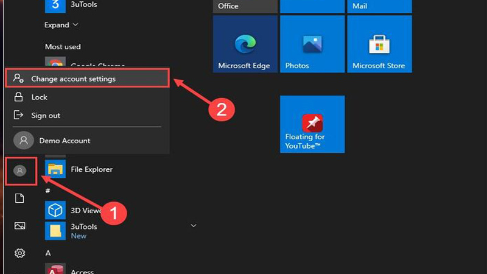The height and width of the screenshot is (274, 487).
Task: Click the 3uTools folder icon in list
Action: click(55, 231)
